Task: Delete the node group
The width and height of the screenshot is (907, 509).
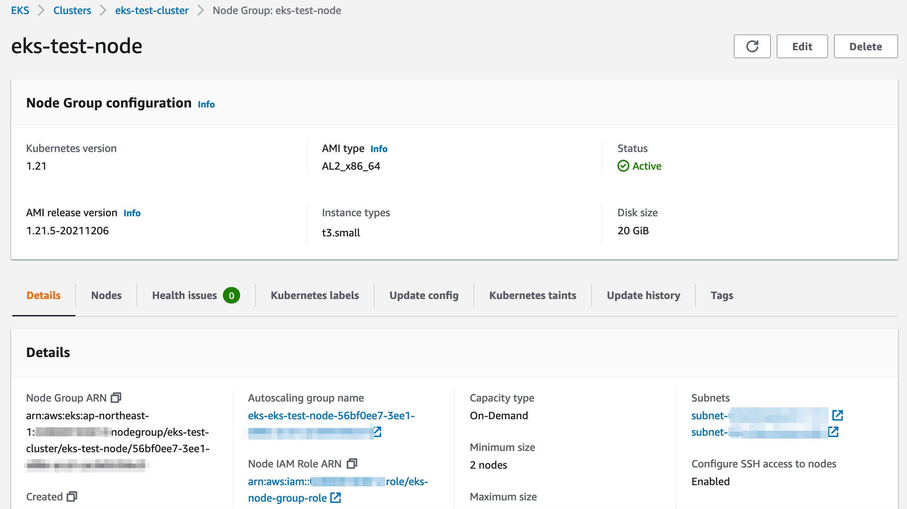Action: (x=866, y=47)
